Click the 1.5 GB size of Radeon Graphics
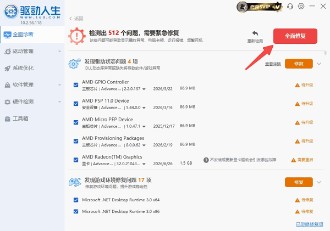Screen dimensions: 330x231 point(186,163)
